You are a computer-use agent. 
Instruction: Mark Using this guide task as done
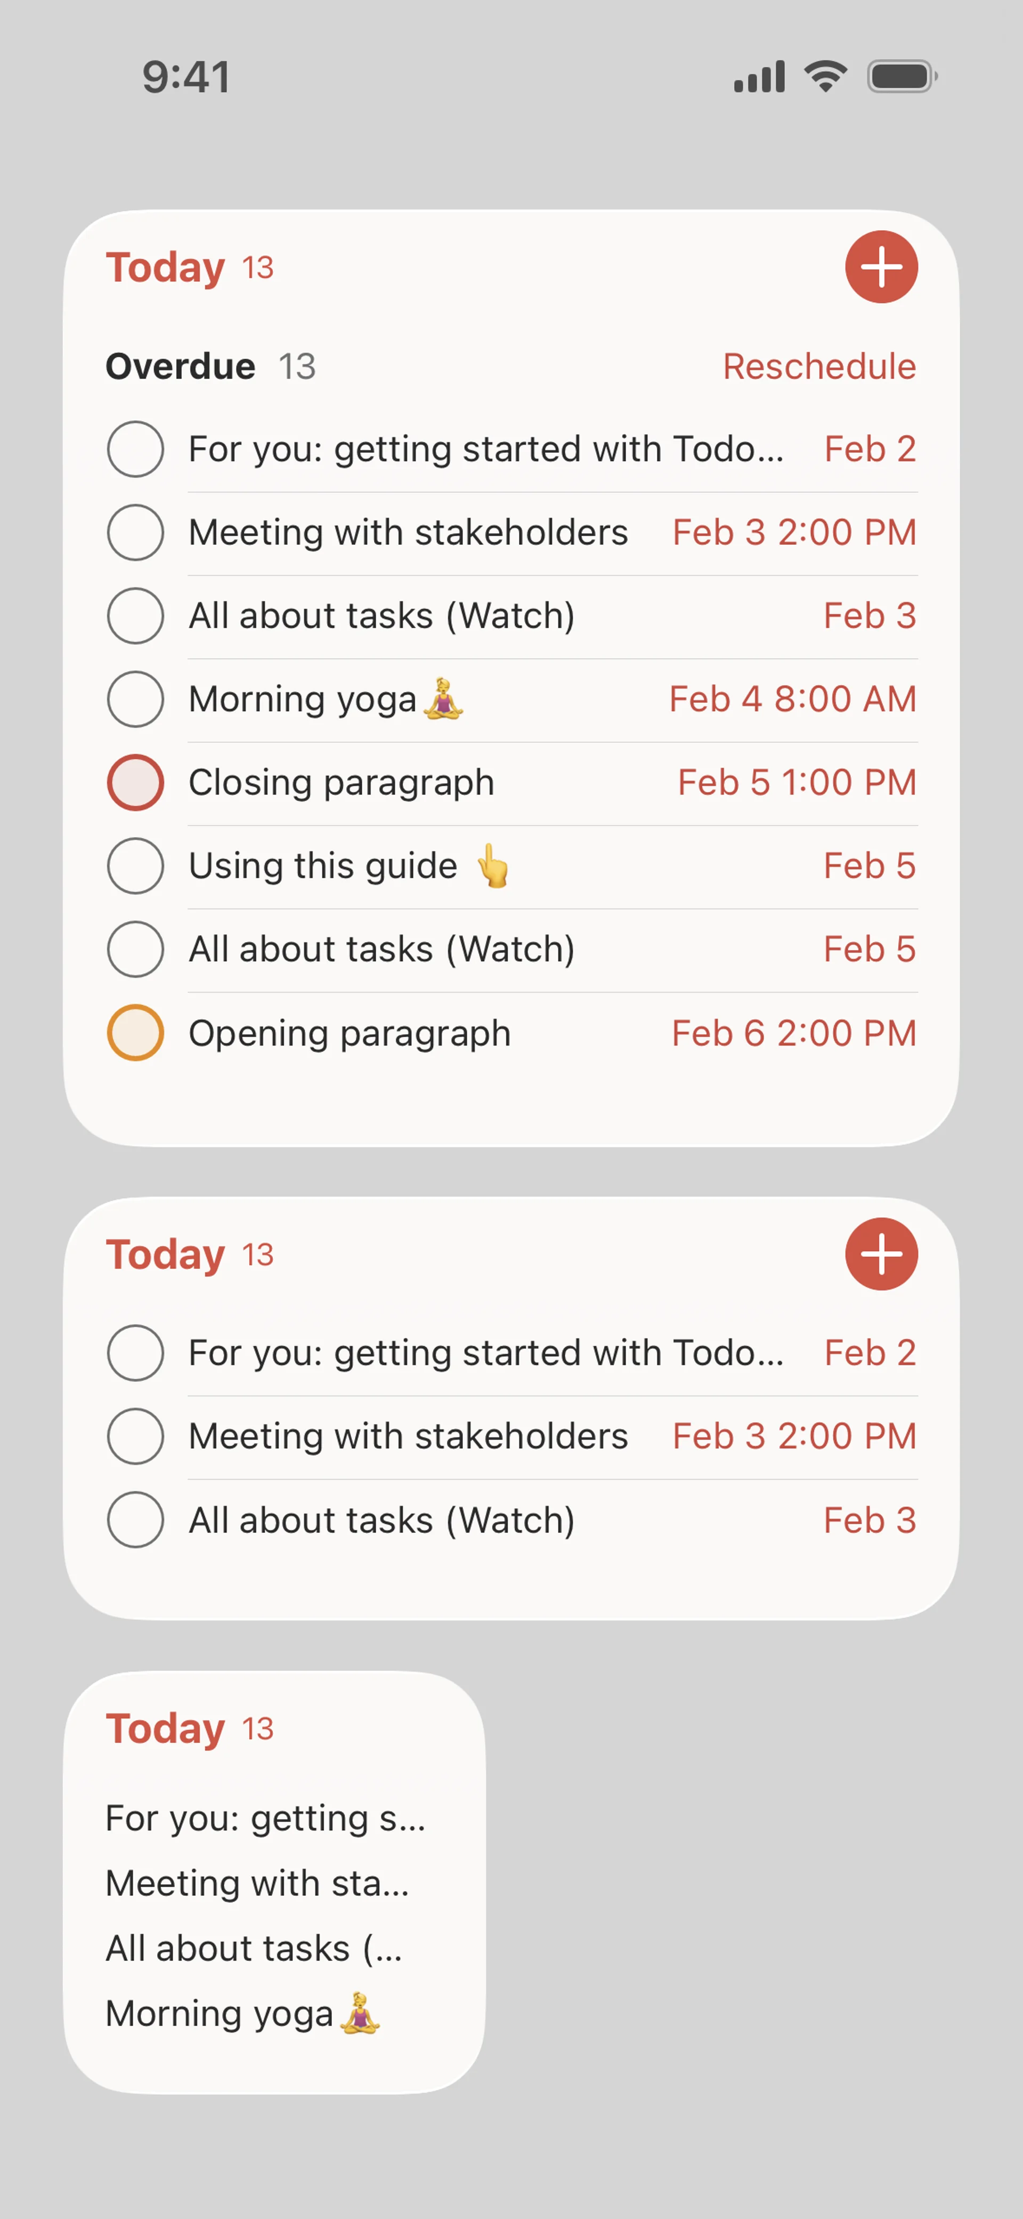point(135,866)
